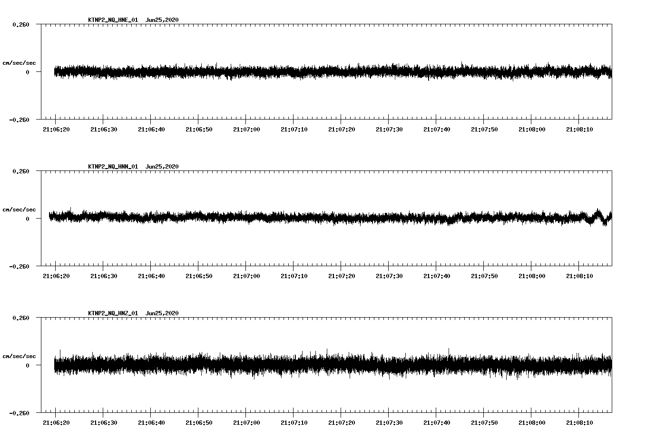Click Jun25,2020 date on HNZ plot
Viewport: 646px width, 440px height.
[162, 313]
